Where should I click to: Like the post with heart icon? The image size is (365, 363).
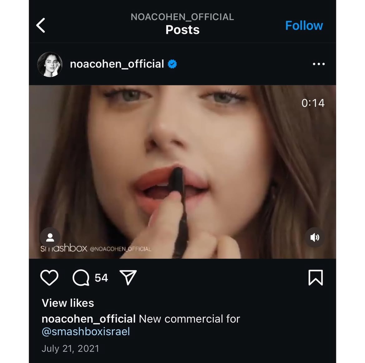[49, 277]
